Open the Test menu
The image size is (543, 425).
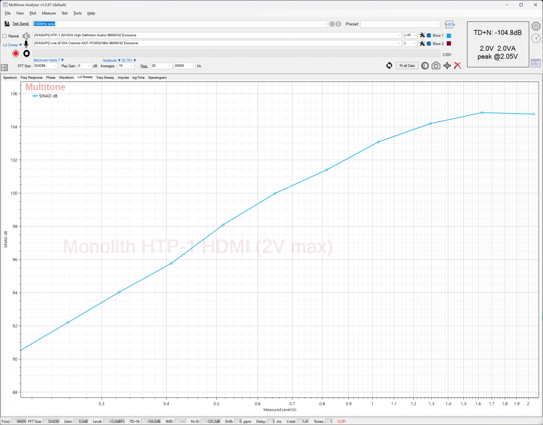tap(64, 13)
